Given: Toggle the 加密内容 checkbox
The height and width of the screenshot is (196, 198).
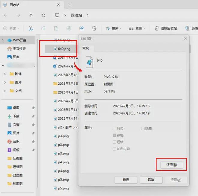Looking at the screenshot, I should pos(114,149).
